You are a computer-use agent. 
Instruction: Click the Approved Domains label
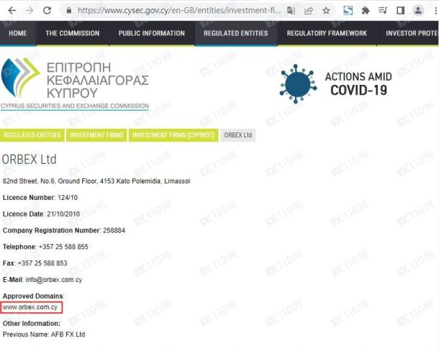click(33, 296)
